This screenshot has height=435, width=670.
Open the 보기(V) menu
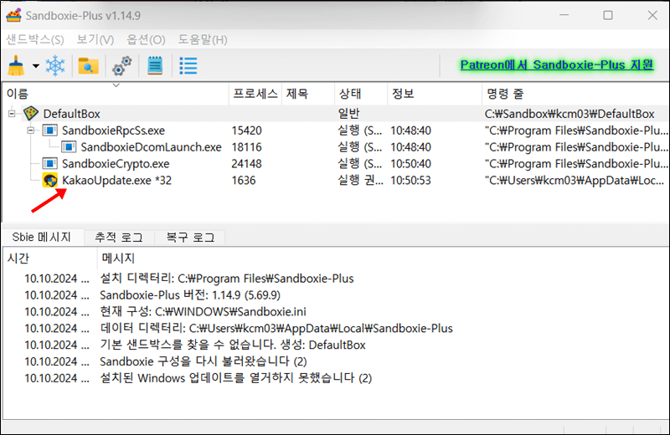pyautogui.click(x=95, y=39)
